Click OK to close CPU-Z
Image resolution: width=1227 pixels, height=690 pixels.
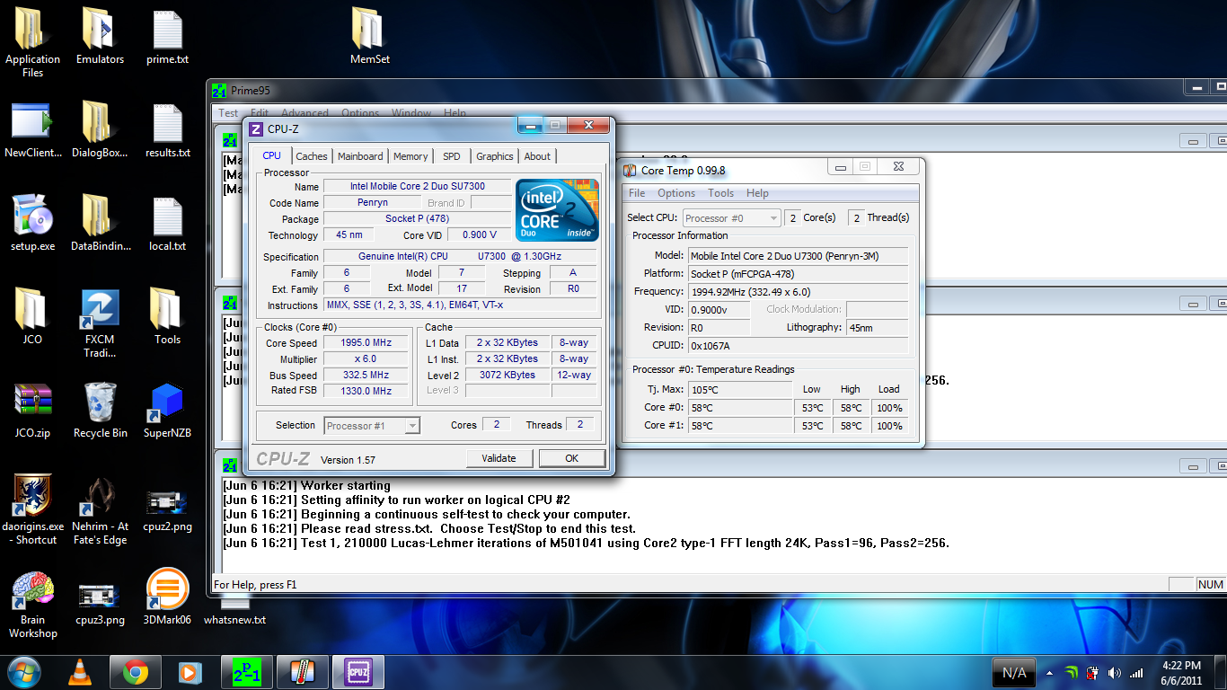click(x=572, y=458)
